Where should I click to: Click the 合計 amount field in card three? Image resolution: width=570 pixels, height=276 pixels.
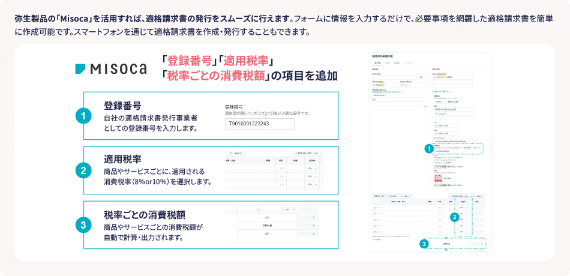[x=307, y=233]
